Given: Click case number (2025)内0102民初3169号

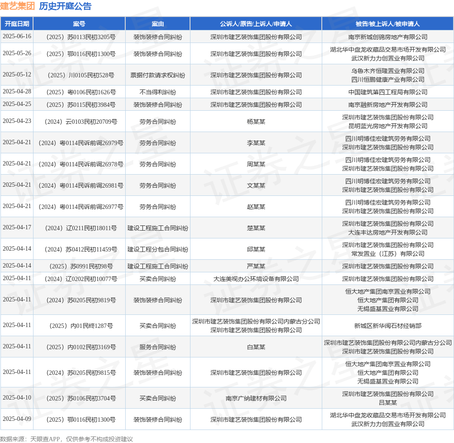Looking at the screenshot, I should (x=81, y=347).
